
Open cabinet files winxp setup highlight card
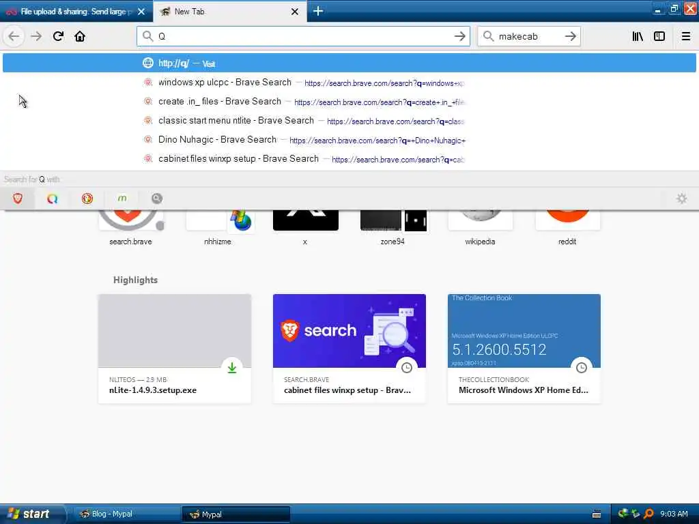pos(349,349)
